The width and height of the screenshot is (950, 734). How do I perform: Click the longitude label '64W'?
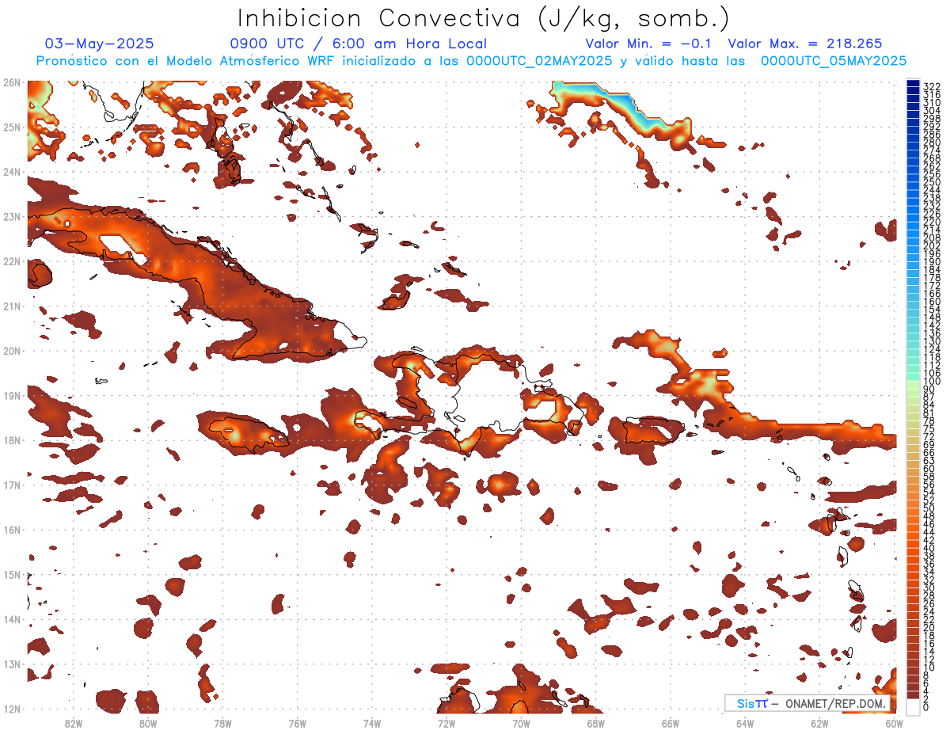point(745,722)
